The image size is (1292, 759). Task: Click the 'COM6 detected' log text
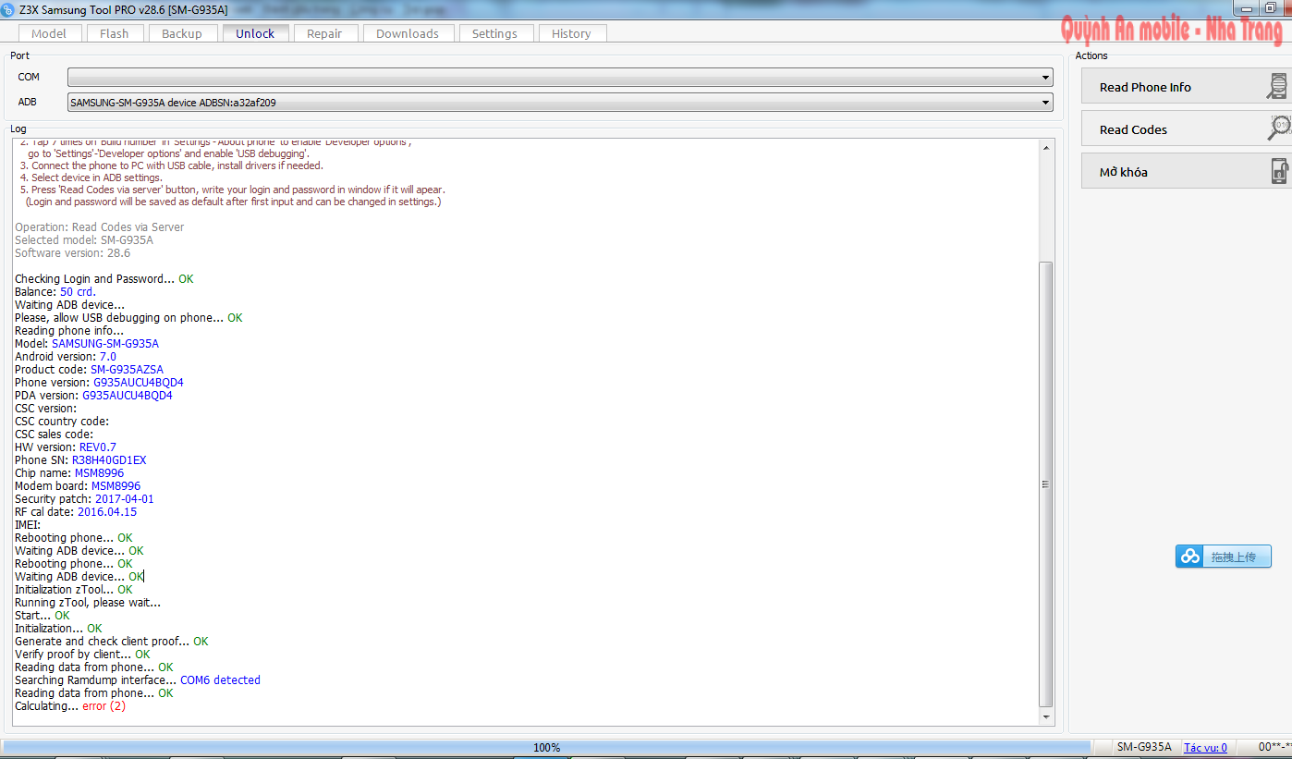click(220, 680)
